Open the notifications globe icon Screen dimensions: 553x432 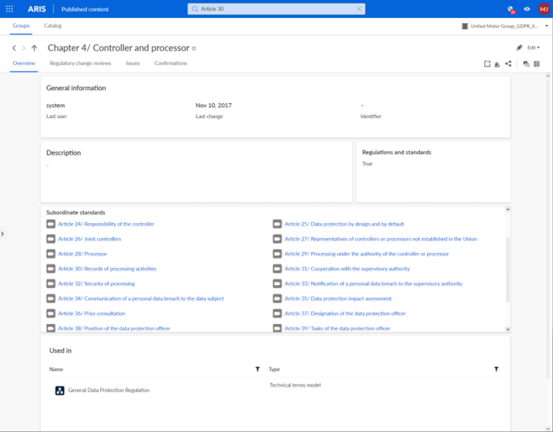tap(511, 9)
